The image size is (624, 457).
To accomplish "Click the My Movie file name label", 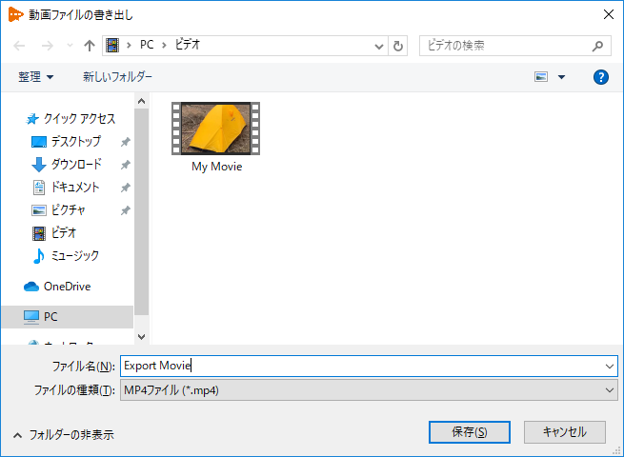I will coord(217,167).
